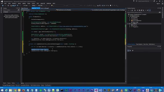
Task: Click the Navigate Backward toolbar icon
Action: click(3, 6)
